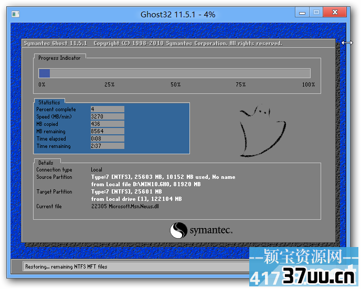The height and width of the screenshot is (289, 361).
Task: Select the Statistics group title
Action: [49, 102]
